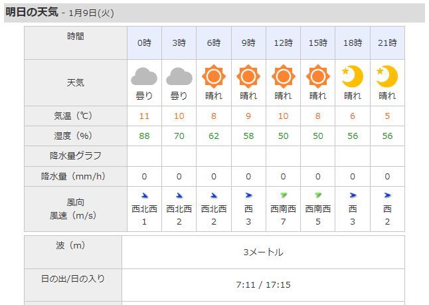Click the sunny icon at 9時
This screenshot has height=305, width=429.
coord(248,76)
